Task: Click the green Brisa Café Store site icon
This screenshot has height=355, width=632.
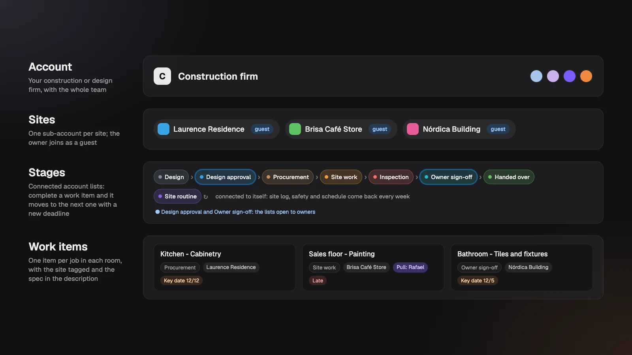Action: pyautogui.click(x=295, y=129)
